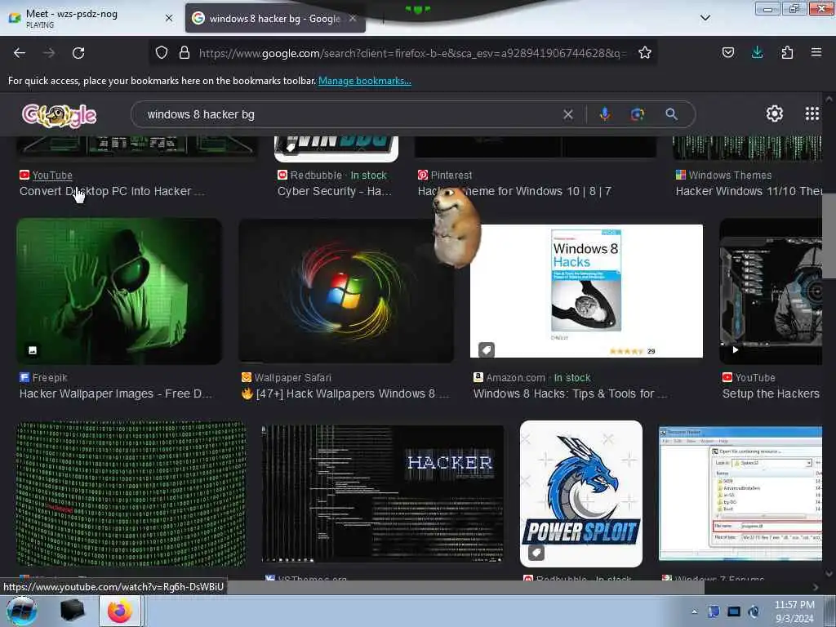Open the Firefox application menu

pyautogui.click(x=816, y=52)
